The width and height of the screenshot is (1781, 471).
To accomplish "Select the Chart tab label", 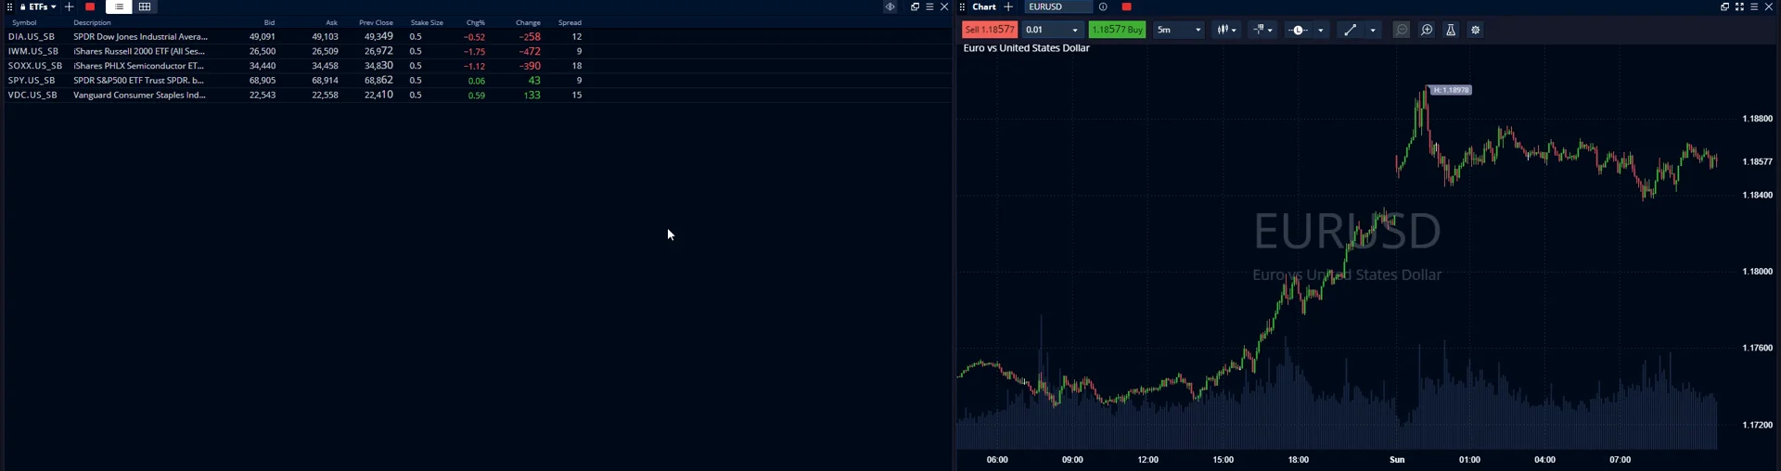I will (984, 6).
